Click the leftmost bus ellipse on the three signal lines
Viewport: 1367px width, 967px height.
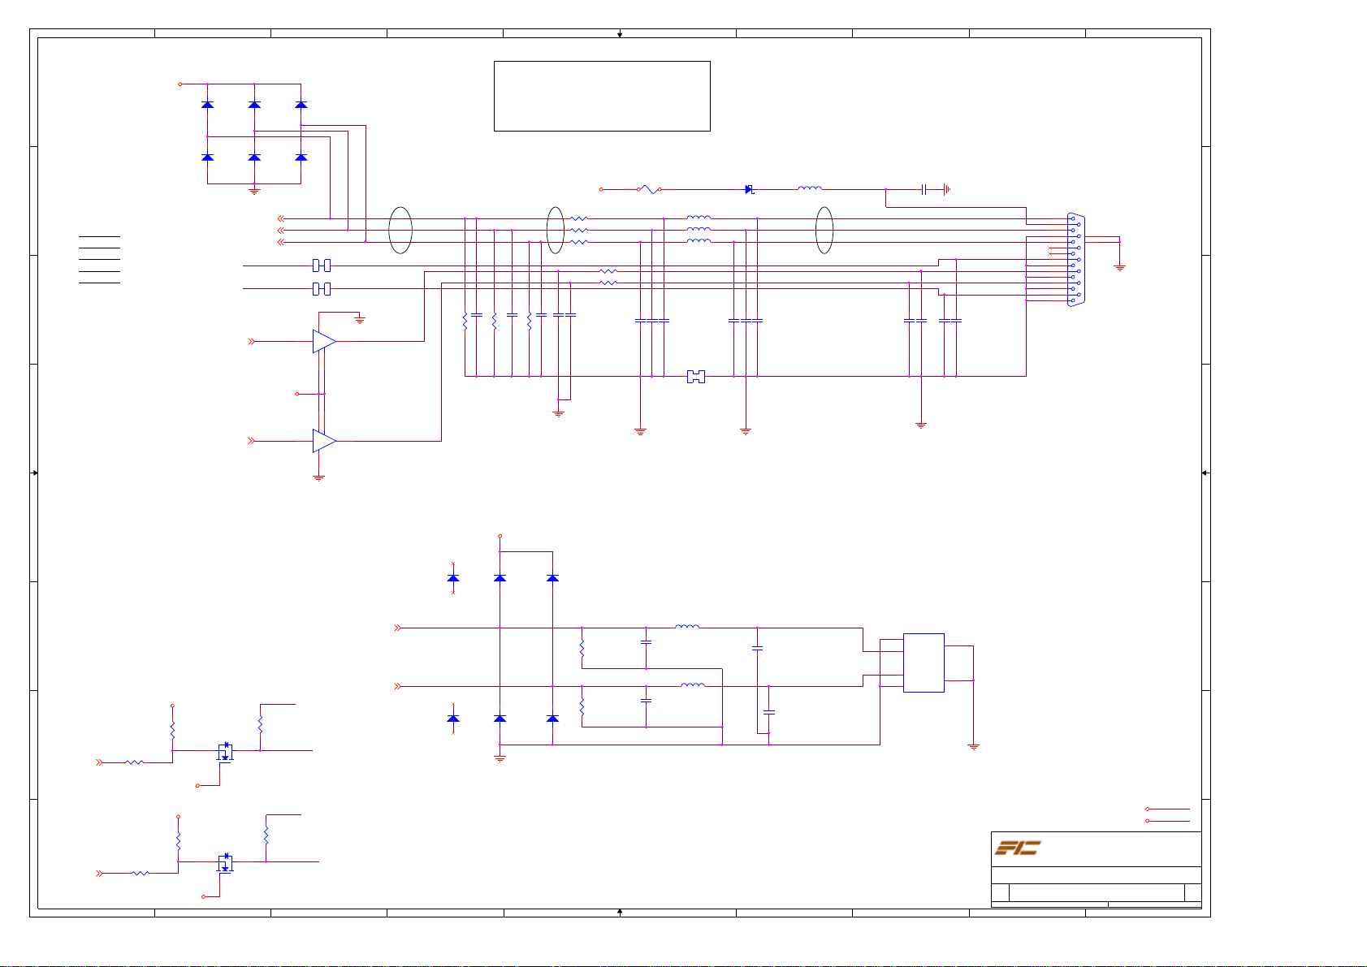tap(400, 231)
